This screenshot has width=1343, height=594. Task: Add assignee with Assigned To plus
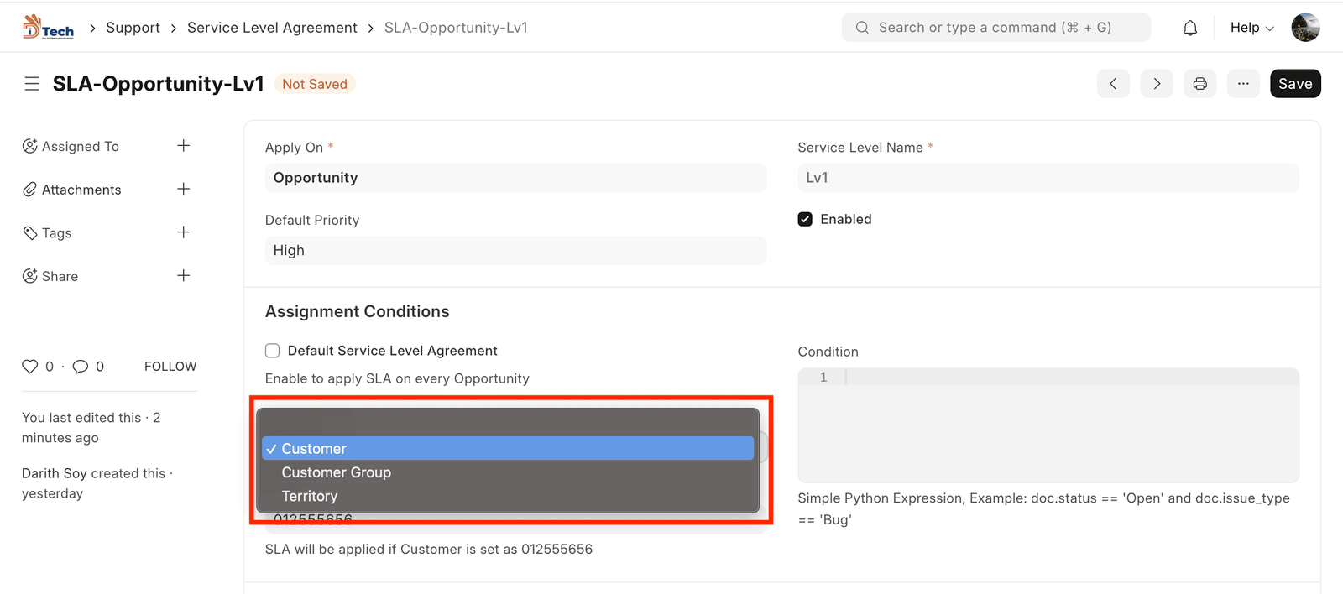[184, 146]
